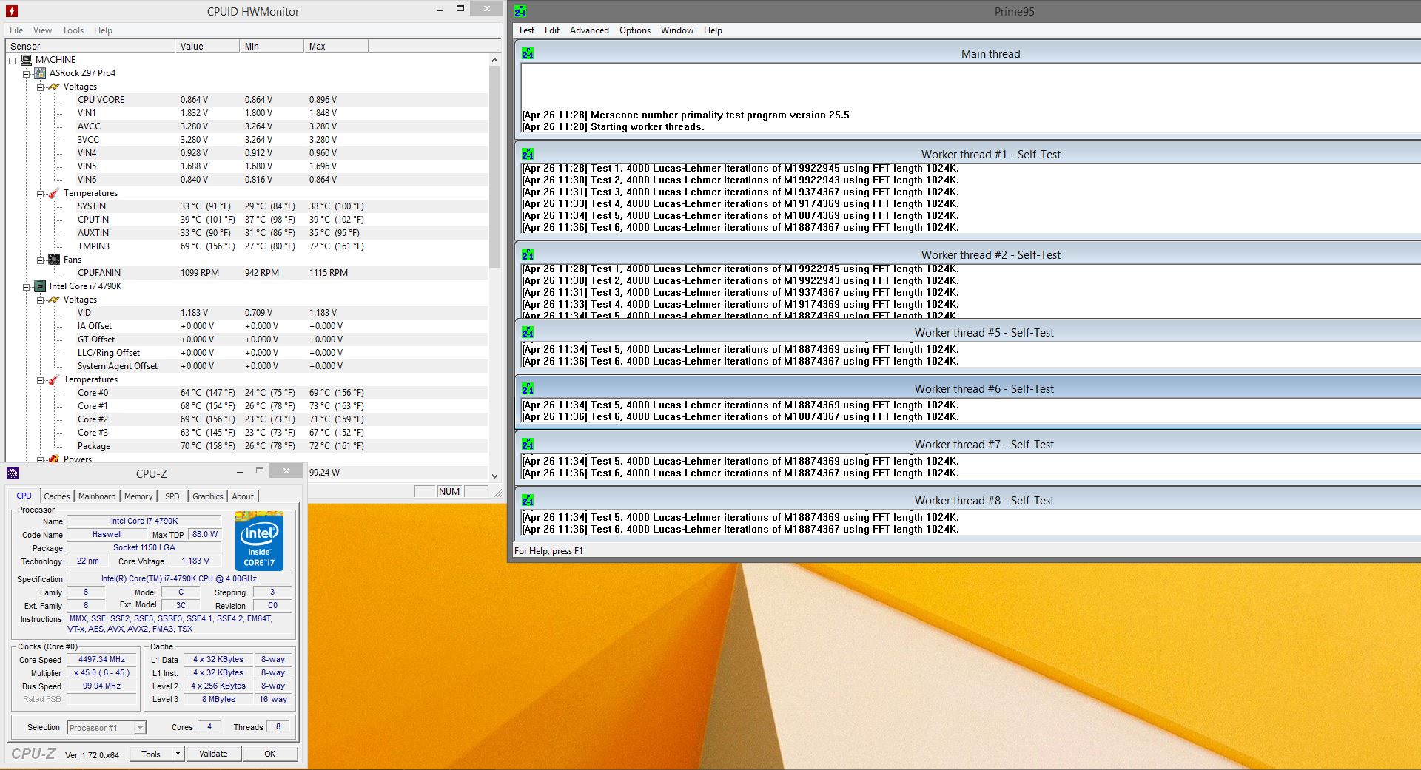The width and height of the screenshot is (1421, 770).
Task: Switch to the SPD tab in CPU-Z
Action: 172,496
